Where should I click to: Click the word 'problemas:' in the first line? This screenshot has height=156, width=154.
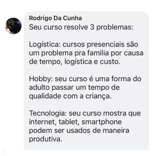pyautogui.click(x=115, y=27)
